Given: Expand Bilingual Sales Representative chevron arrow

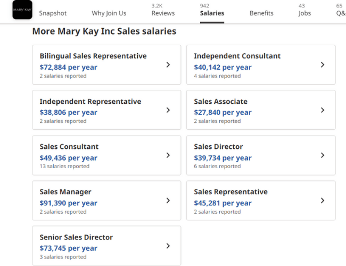Looking at the screenshot, I should 168,64.
